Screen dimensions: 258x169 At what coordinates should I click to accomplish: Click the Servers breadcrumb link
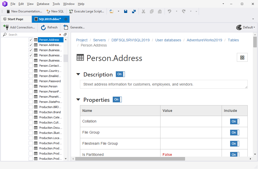[99, 40]
